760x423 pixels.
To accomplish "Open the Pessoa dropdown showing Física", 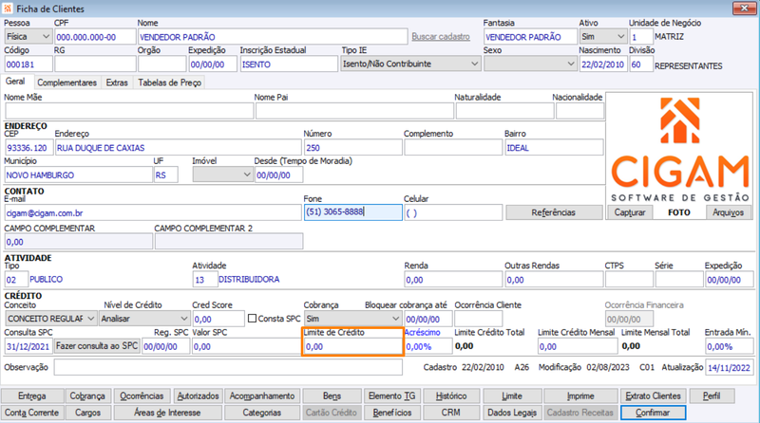I will [x=28, y=37].
